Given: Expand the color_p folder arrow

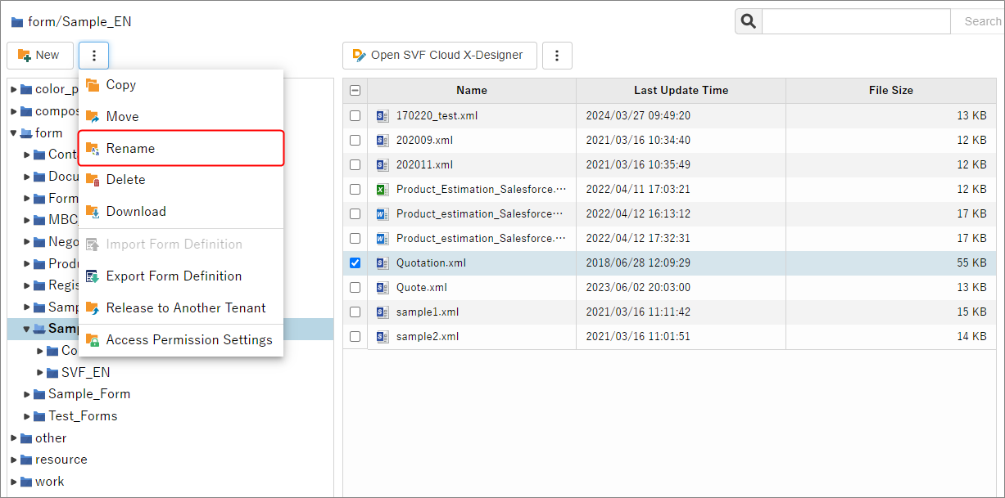Looking at the screenshot, I should 13,89.
